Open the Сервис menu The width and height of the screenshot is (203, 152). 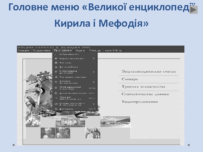[x=80, y=51]
